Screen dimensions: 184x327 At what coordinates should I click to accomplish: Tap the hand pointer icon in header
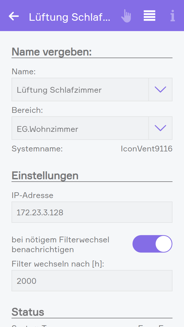click(126, 16)
